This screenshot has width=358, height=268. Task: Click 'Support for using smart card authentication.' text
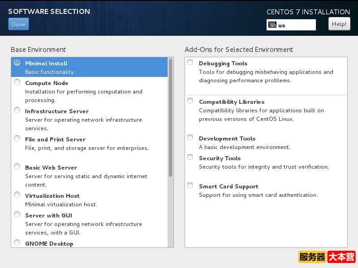click(x=258, y=195)
